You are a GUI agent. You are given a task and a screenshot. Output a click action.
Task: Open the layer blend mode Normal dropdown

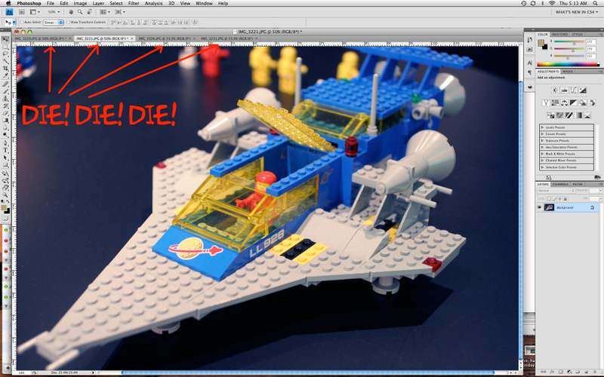click(x=556, y=191)
